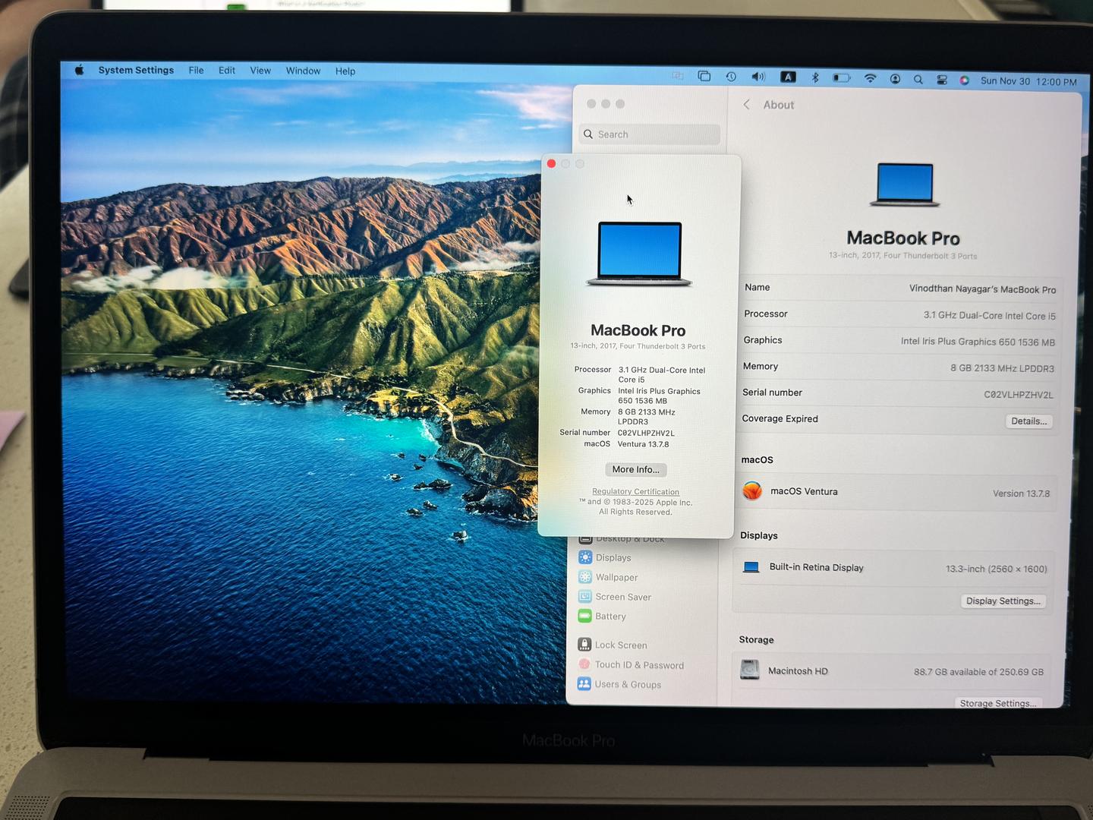Open the File menu
The width and height of the screenshot is (1093, 820).
[196, 71]
